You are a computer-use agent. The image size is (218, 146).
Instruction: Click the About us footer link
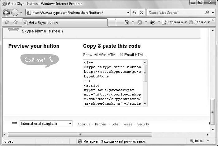click(83, 124)
